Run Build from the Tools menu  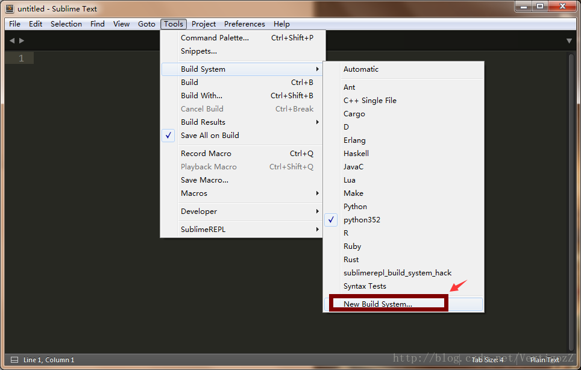point(242,83)
